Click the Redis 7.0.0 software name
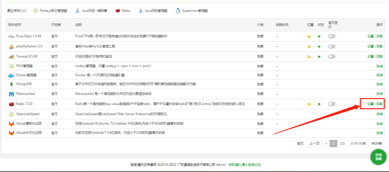The width and height of the screenshot is (389, 172). [24, 104]
